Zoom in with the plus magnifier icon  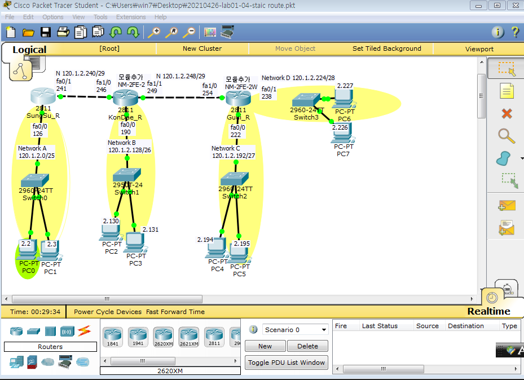(x=154, y=32)
